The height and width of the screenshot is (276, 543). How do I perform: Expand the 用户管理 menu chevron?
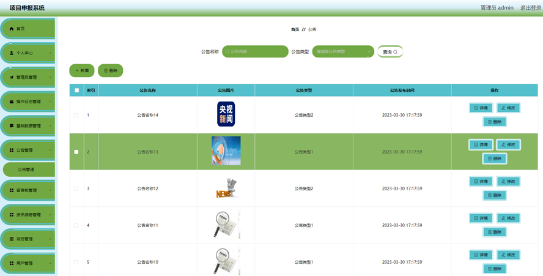50,263
